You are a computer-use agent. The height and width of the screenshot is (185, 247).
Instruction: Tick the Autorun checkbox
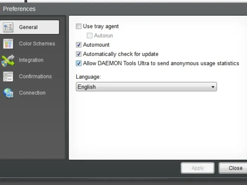click(x=90, y=35)
